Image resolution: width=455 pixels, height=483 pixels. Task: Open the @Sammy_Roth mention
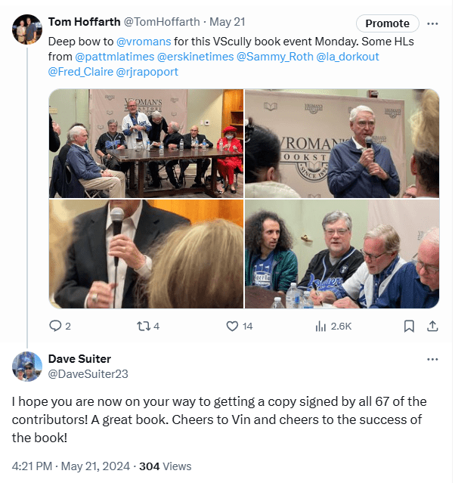[275, 57]
